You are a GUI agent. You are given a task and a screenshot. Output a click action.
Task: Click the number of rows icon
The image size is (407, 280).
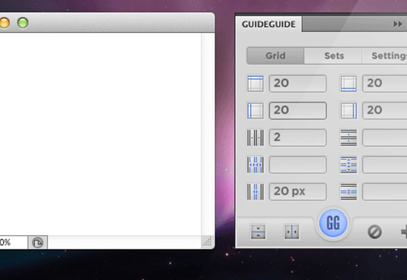[348, 138]
